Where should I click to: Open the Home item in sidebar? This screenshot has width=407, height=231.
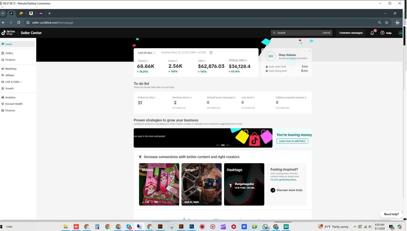pyautogui.click(x=18, y=44)
